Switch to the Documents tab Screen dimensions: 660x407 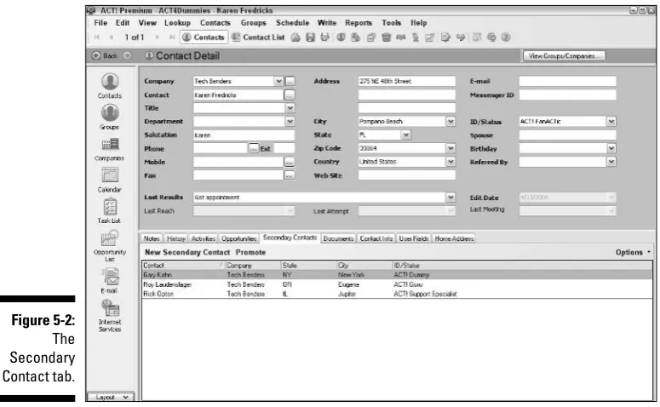(x=338, y=238)
